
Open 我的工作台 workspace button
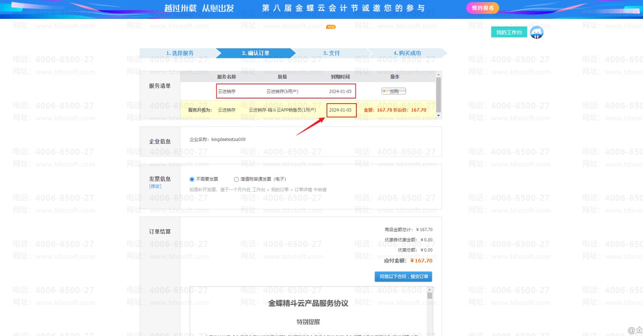click(509, 32)
